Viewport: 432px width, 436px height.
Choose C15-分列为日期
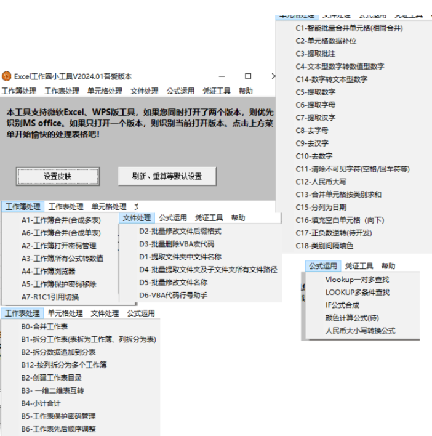(321, 208)
